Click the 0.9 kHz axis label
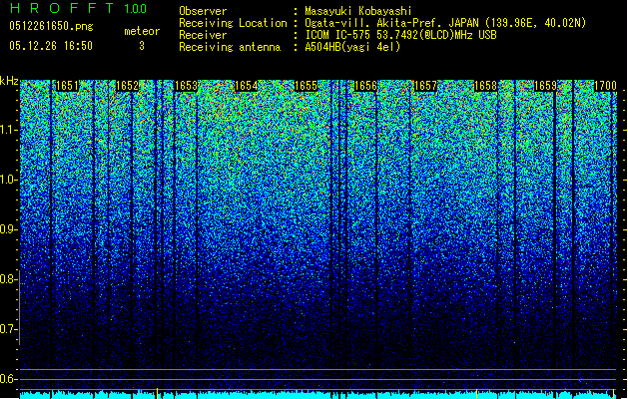 9,229
